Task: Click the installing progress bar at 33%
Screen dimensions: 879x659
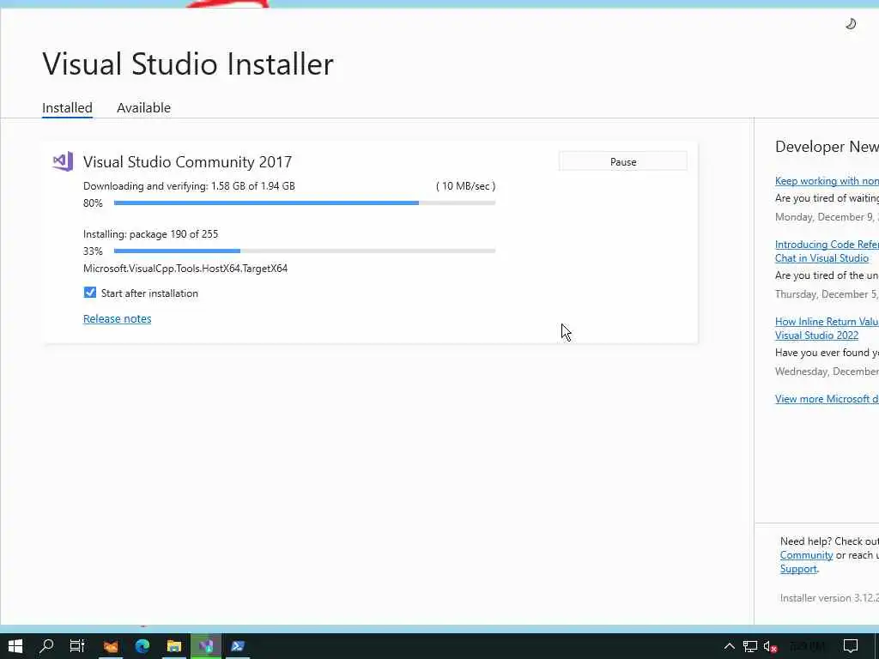Action: point(305,251)
